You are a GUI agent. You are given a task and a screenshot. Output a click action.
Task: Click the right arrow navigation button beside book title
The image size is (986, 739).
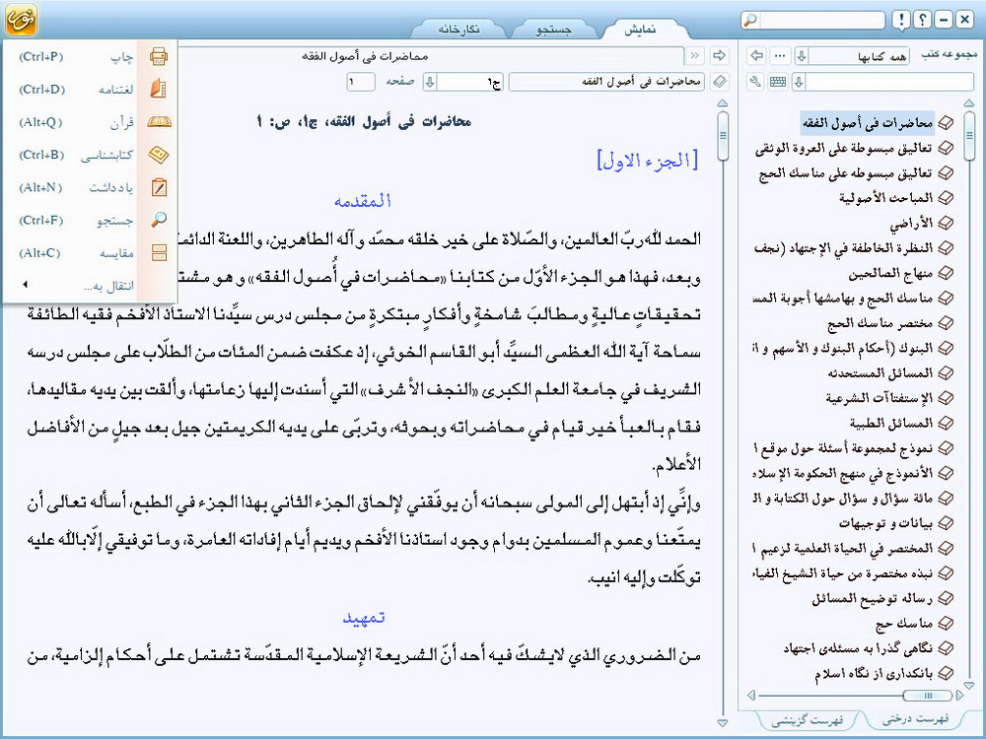pyautogui.click(x=719, y=56)
